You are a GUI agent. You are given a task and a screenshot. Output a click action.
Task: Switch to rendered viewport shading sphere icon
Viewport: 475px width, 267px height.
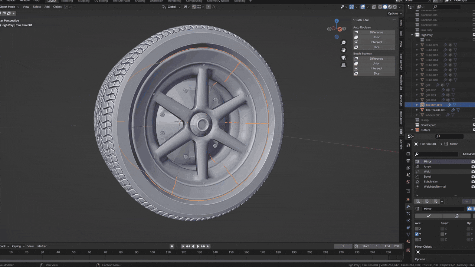[x=395, y=7]
